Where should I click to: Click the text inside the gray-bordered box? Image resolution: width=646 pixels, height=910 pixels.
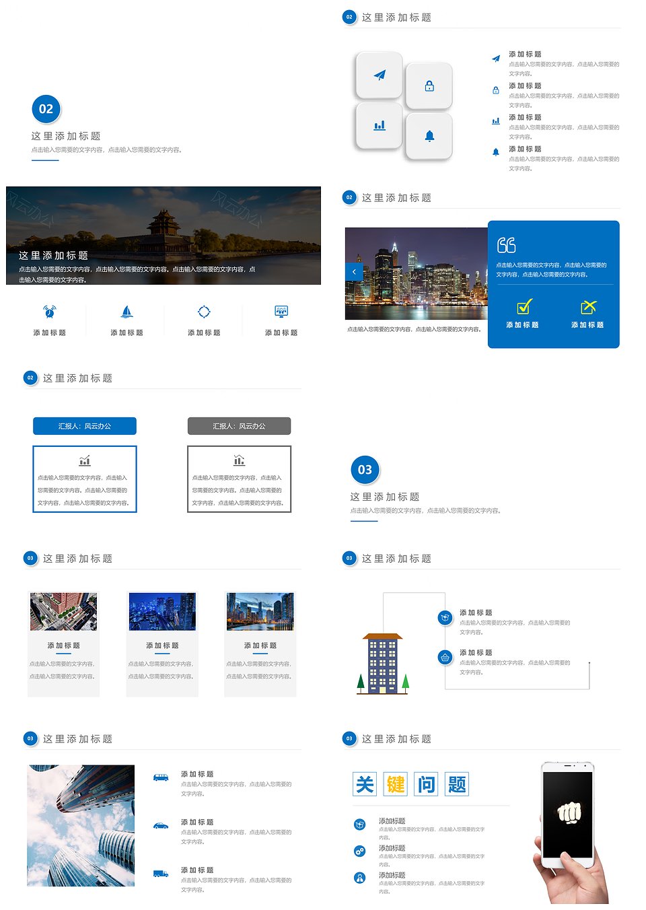[x=239, y=490]
